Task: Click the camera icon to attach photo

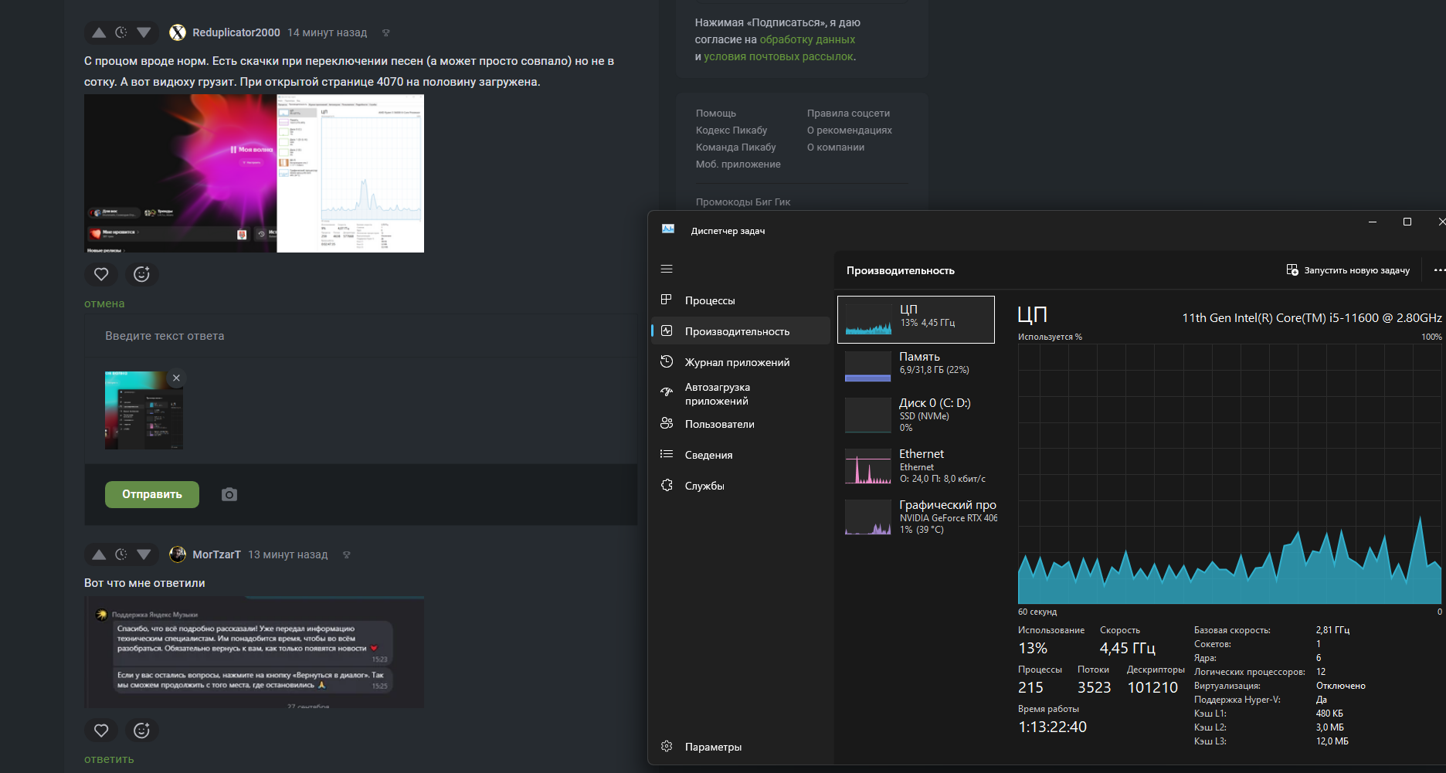Action: pos(229,494)
